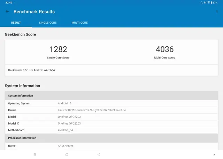This screenshot has width=223, height=159.
Task: Click the Processor Information section header
Action: (111, 138)
